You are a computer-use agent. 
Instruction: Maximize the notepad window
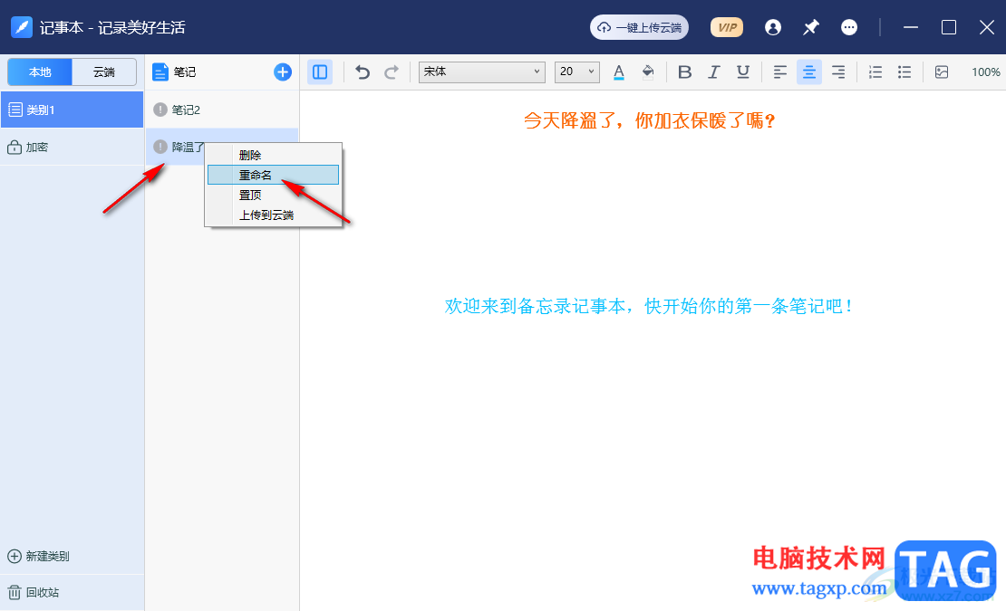tap(948, 27)
